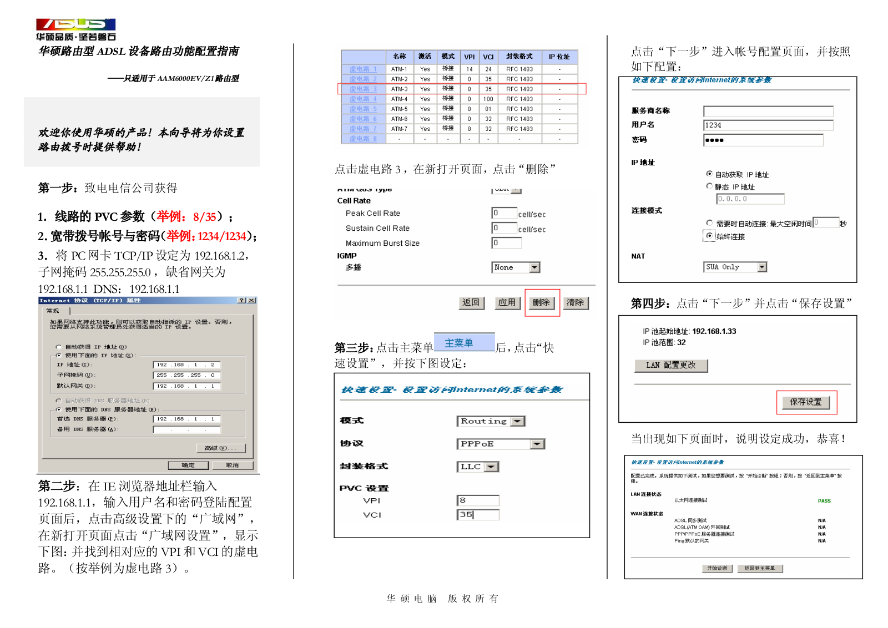Click the PASS test result text
This screenshot has height=628, width=888.
click(824, 501)
